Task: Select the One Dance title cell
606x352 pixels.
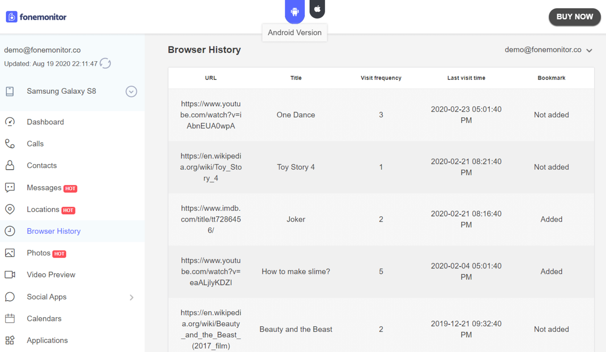Action: [296, 115]
